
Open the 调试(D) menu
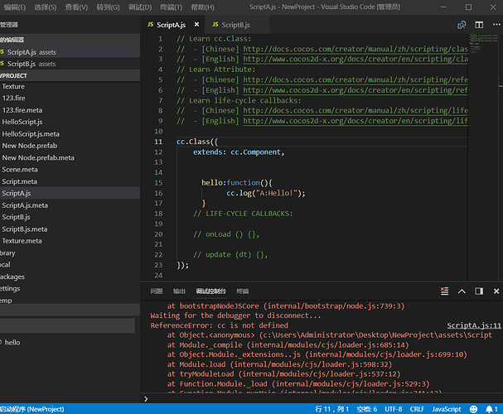[140, 7]
